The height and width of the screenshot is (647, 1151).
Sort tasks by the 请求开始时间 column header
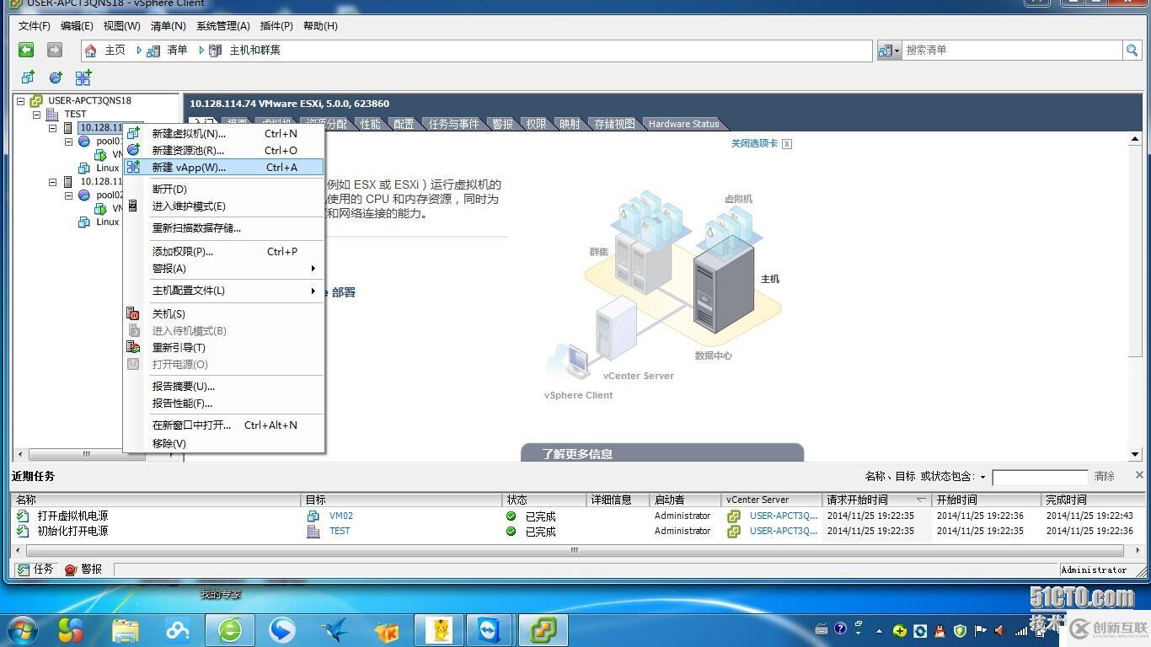[x=877, y=500]
